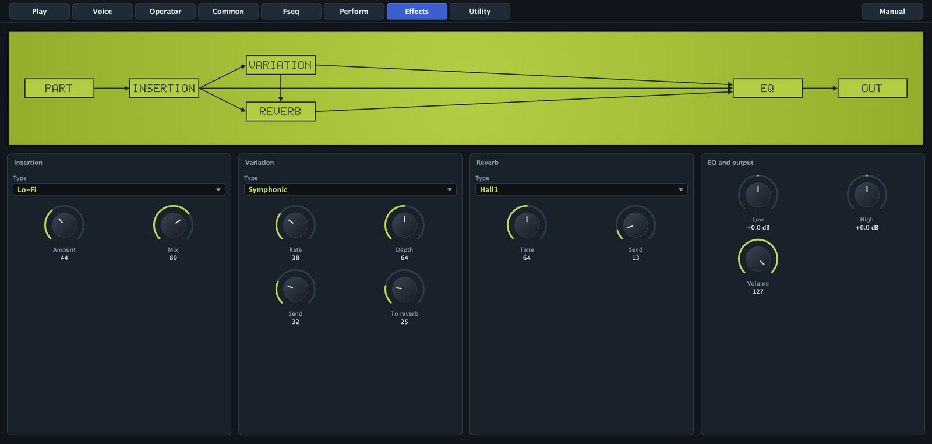Screen dimensions: 932x444
Task: Click the Volume value 127
Action: pos(758,292)
